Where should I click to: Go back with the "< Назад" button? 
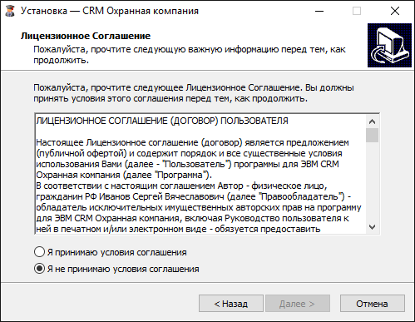(231, 304)
